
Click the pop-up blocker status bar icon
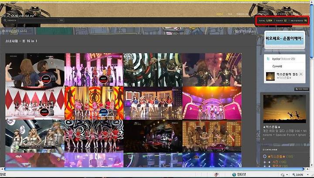click(x=216, y=175)
